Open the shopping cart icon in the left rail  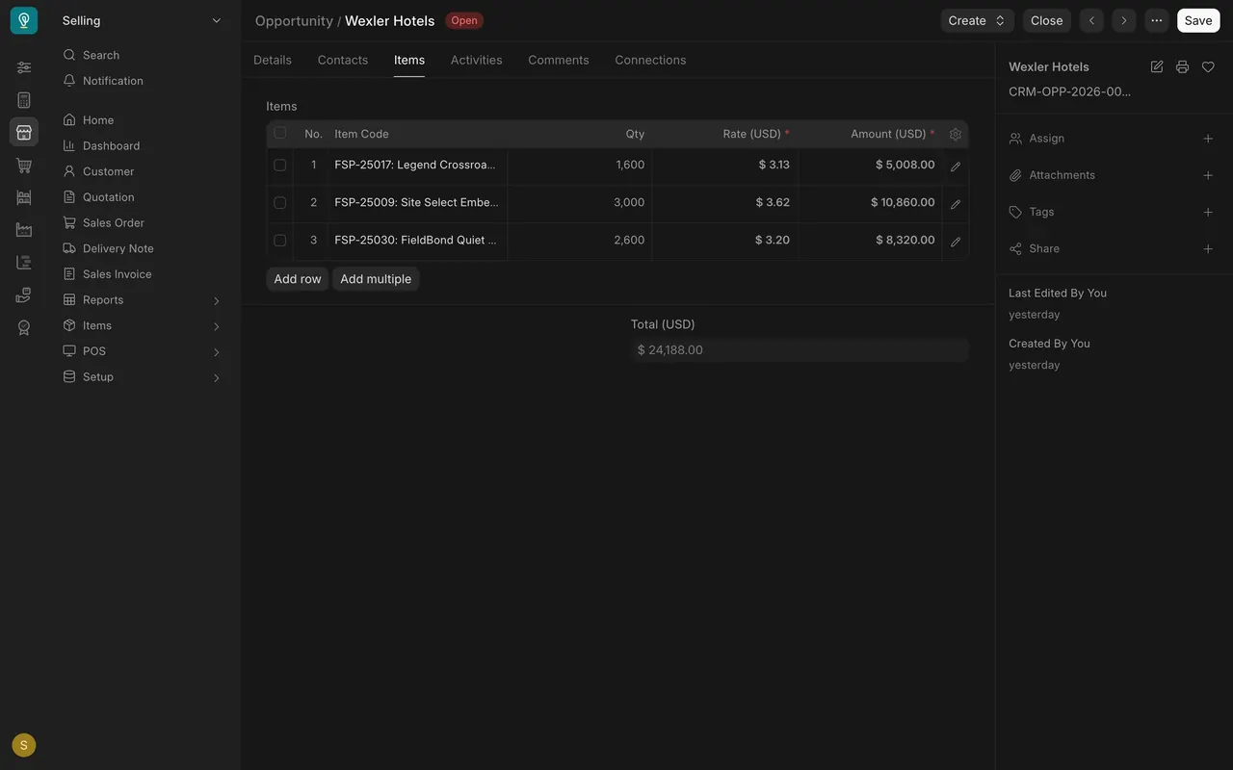tap(24, 166)
